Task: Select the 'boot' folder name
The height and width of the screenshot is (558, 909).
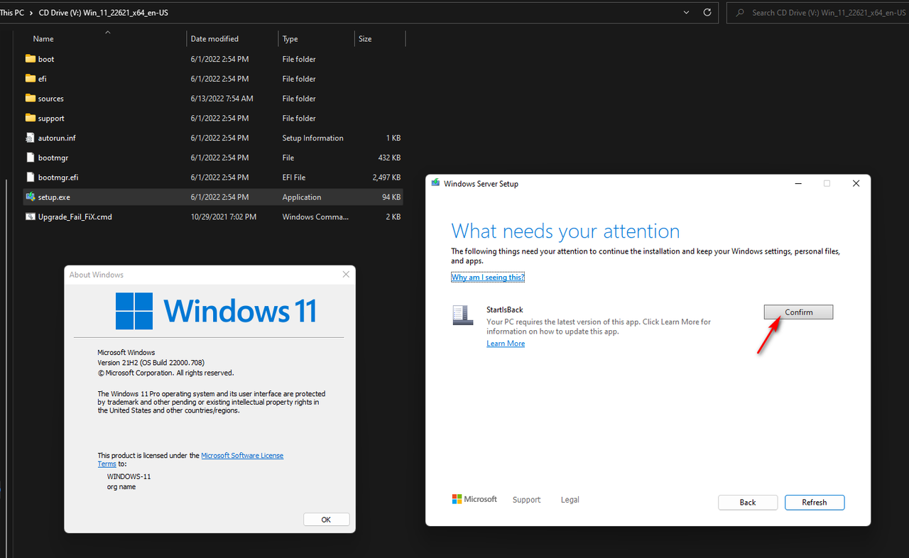Action: point(46,59)
